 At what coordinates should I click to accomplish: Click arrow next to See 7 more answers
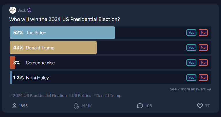209,89
